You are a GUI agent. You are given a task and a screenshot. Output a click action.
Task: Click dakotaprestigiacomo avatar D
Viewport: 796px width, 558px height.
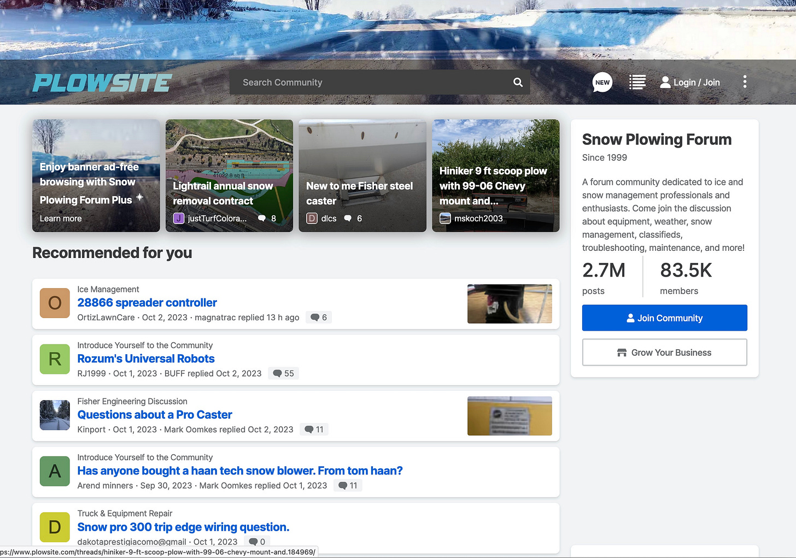coord(55,527)
